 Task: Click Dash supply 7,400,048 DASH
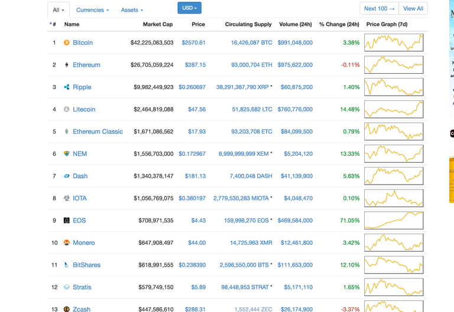point(251,176)
